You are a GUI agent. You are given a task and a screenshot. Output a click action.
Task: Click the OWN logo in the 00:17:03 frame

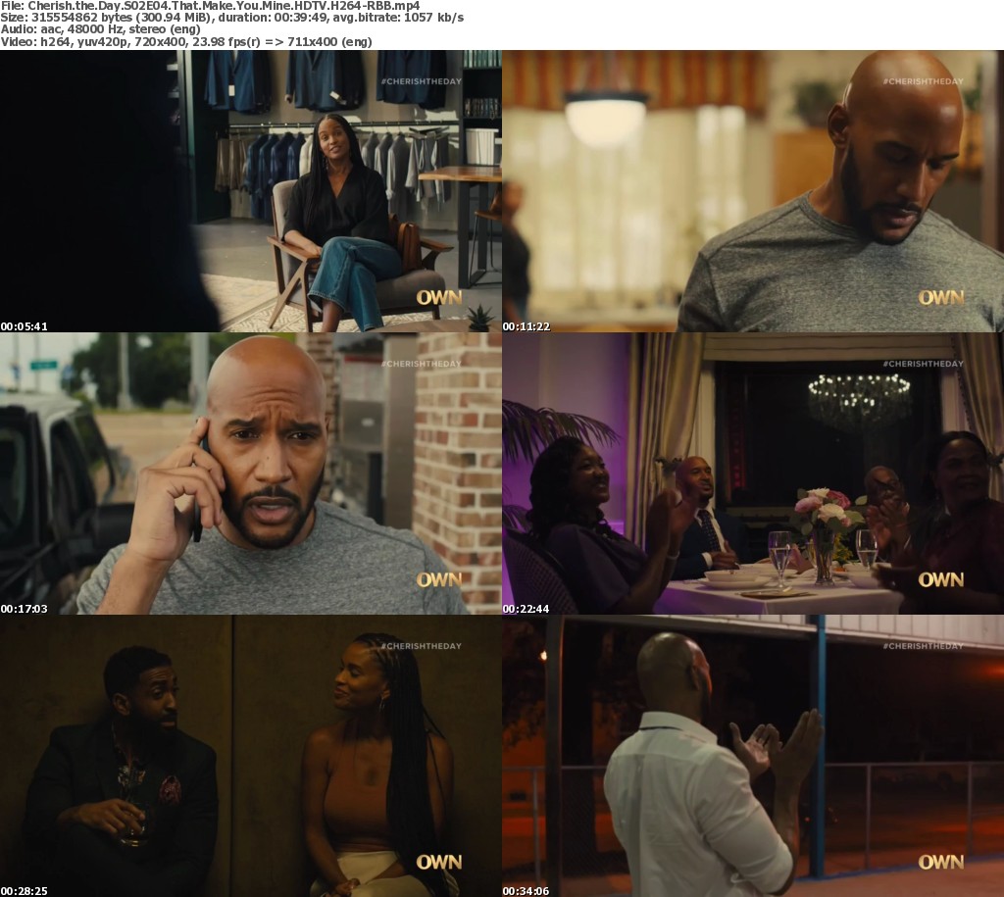(x=438, y=579)
